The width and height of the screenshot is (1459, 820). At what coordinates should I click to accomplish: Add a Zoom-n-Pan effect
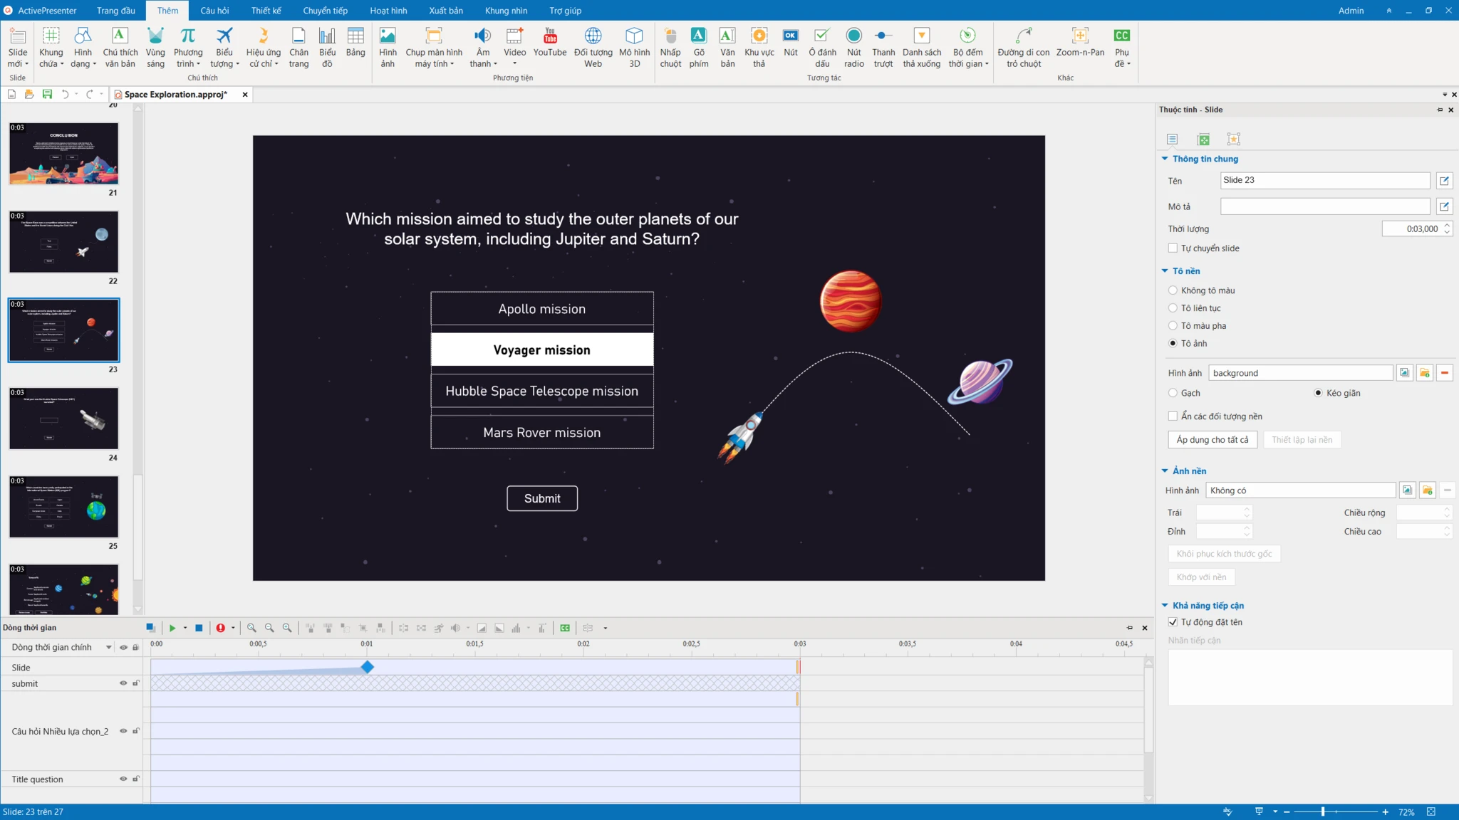pyautogui.click(x=1080, y=43)
